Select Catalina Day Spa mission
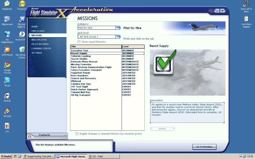This screenshot has height=159, width=255. click(107, 84)
